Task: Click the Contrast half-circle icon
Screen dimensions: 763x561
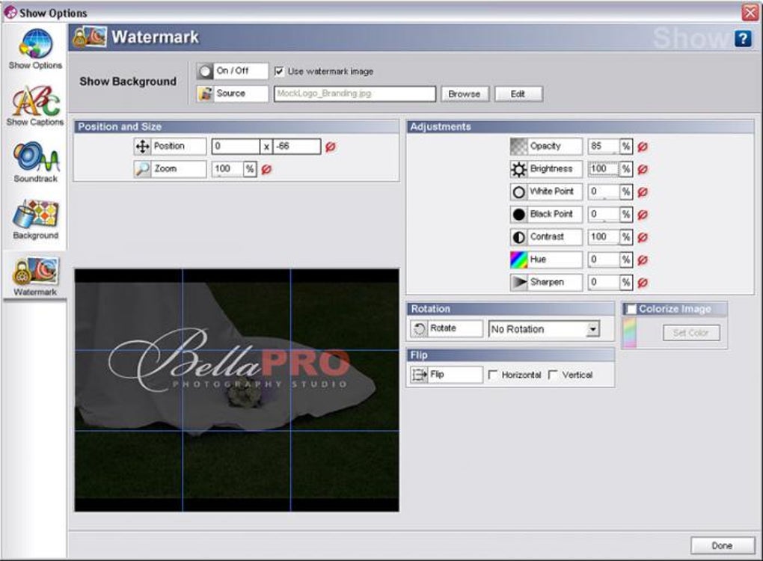Action: (x=518, y=237)
